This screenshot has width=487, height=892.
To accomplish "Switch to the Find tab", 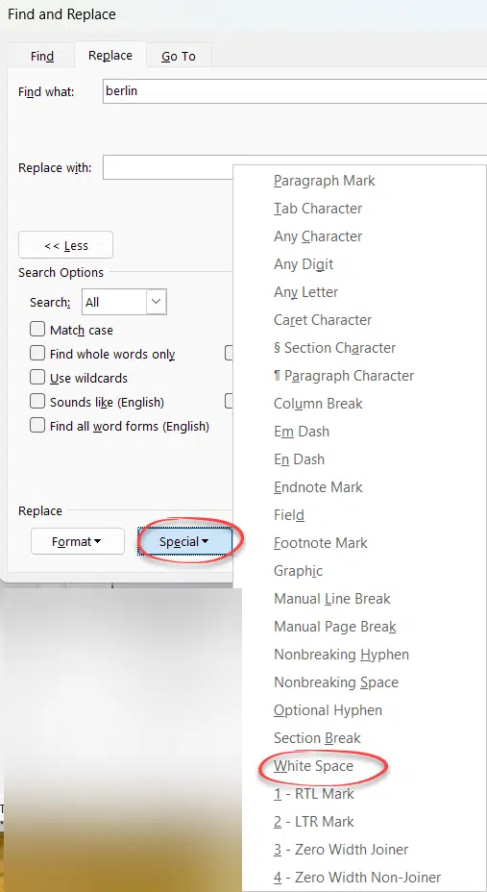I will (x=42, y=56).
